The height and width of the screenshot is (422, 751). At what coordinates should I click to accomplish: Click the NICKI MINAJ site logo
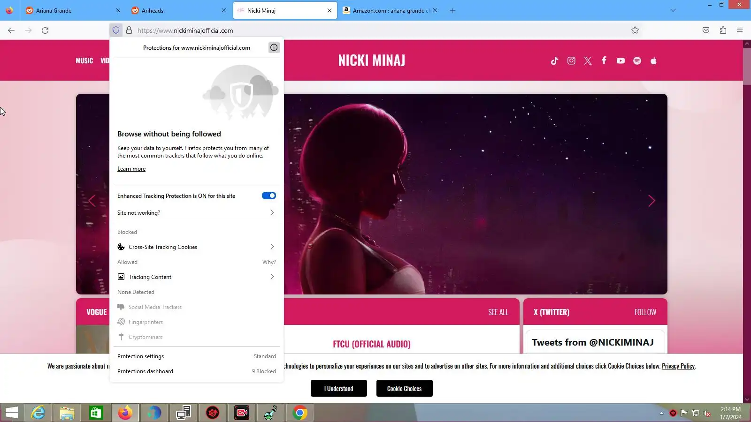tap(372, 60)
